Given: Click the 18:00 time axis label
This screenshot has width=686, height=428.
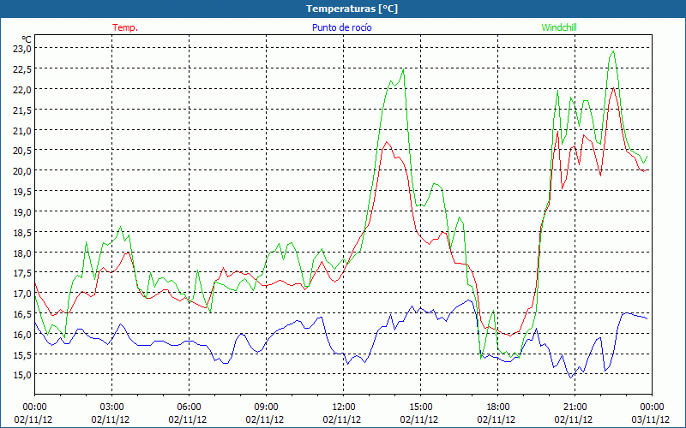Looking at the screenshot, I should 498,407.
